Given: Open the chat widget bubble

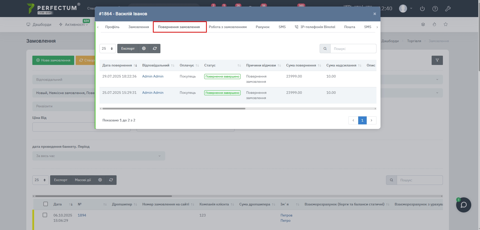Looking at the screenshot, I should 463,205.
